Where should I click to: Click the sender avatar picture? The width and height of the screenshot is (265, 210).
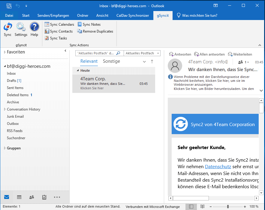pos(175,66)
